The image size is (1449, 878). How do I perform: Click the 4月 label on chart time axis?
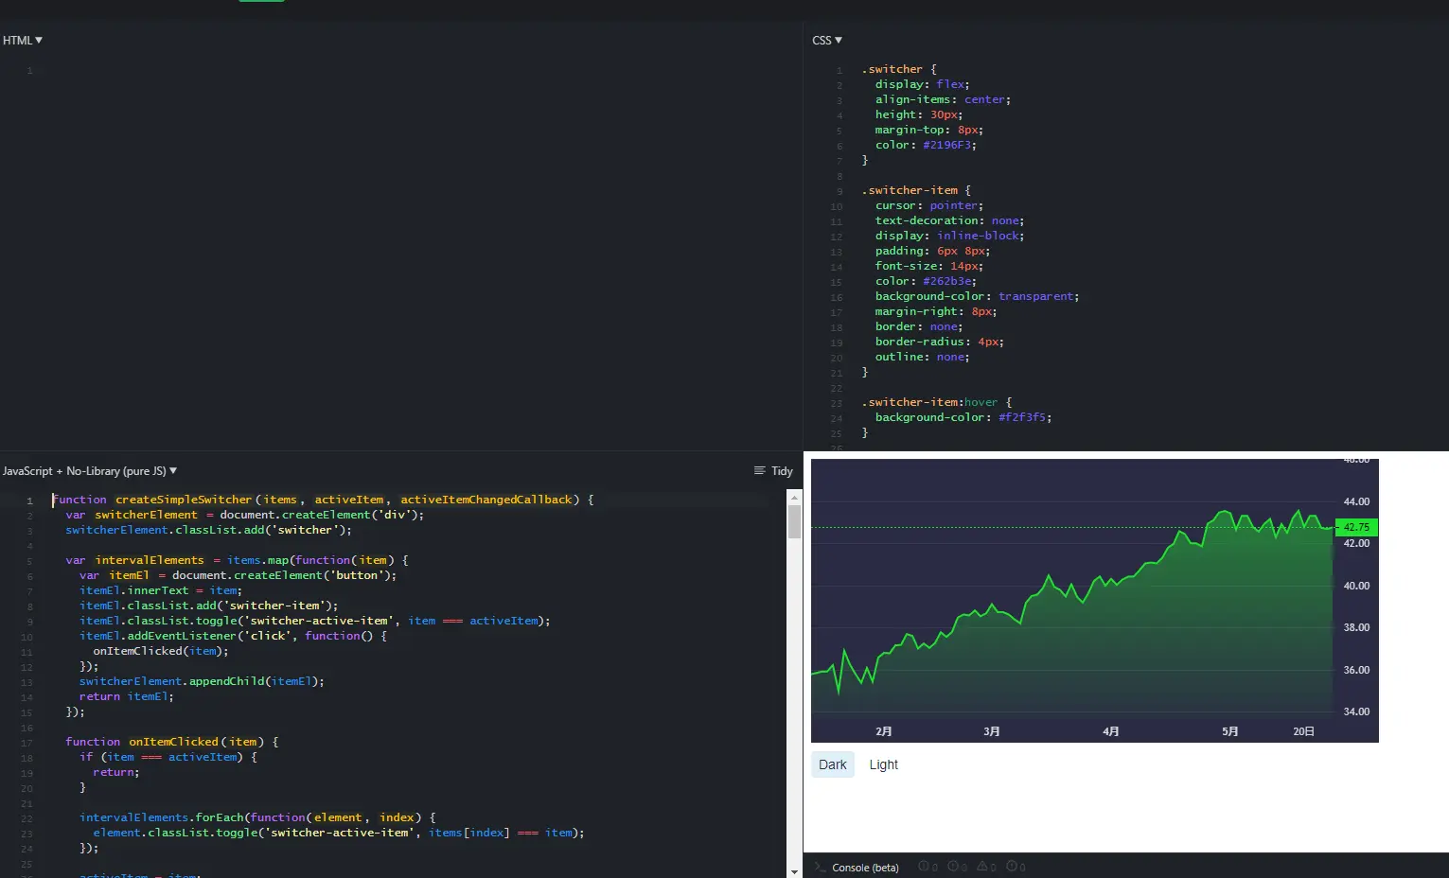pos(1110,731)
